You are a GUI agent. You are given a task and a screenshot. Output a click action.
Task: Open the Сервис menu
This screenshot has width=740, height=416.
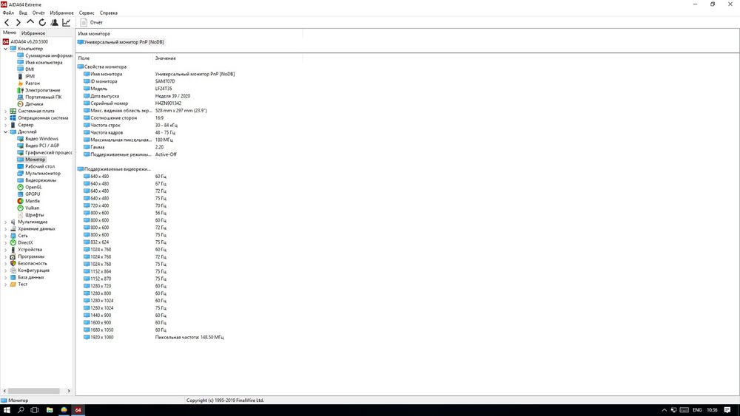[x=87, y=13]
